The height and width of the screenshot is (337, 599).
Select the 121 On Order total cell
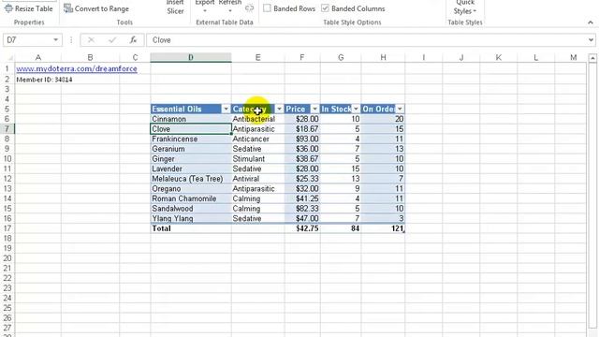coord(383,228)
